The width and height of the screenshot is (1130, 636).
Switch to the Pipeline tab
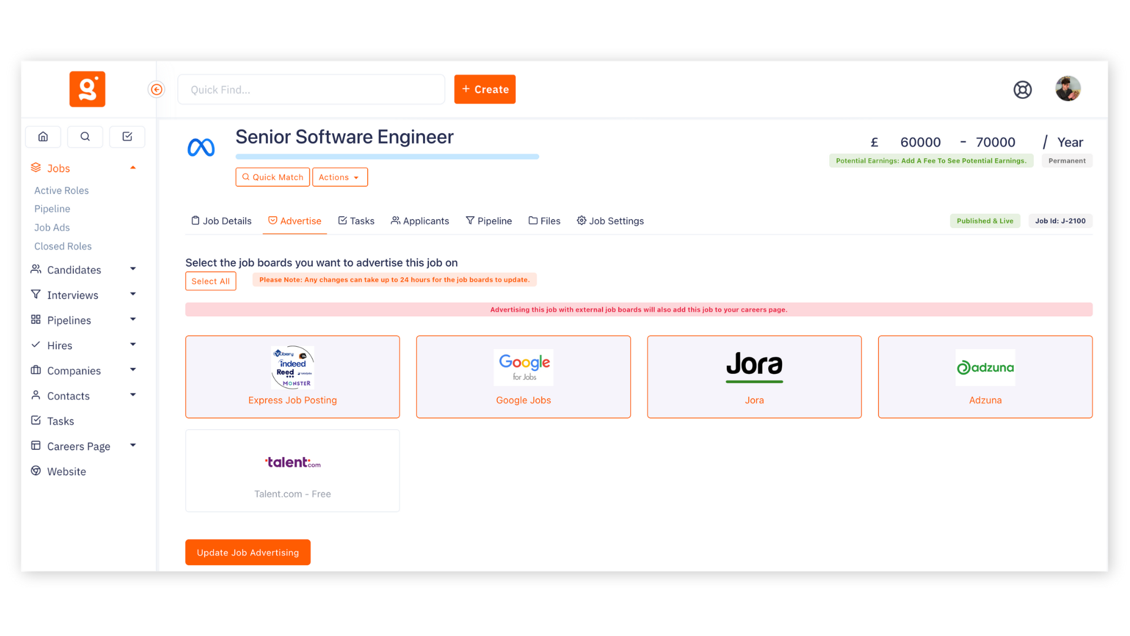[488, 221]
